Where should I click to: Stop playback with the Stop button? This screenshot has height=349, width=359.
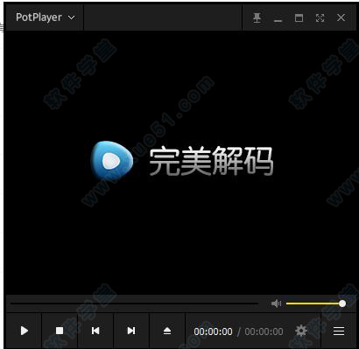[60, 331]
